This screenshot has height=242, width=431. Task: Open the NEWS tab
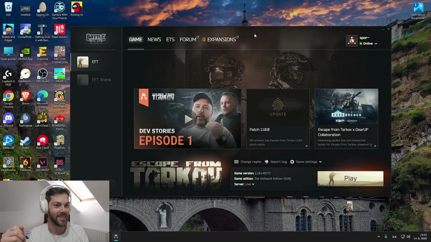click(x=154, y=39)
